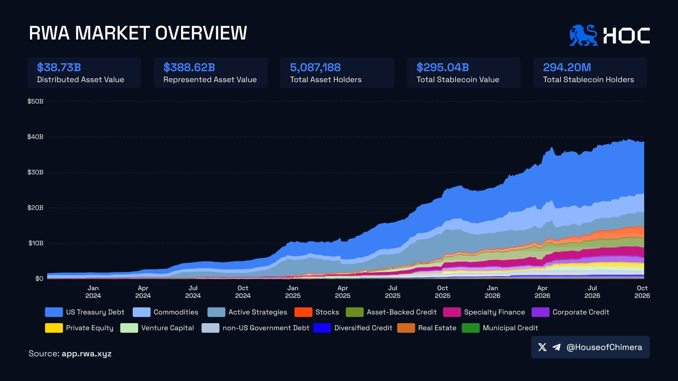Screen dimensions: 678x381
Task: Click the $20B y-axis label
Action: 35,208
